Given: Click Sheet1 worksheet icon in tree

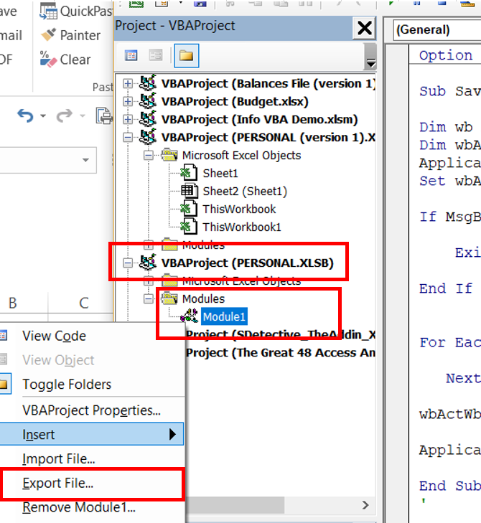Looking at the screenshot, I should 189,173.
